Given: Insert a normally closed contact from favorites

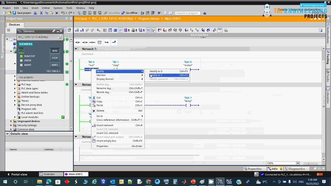Looking at the screenshot, I should (85, 42).
